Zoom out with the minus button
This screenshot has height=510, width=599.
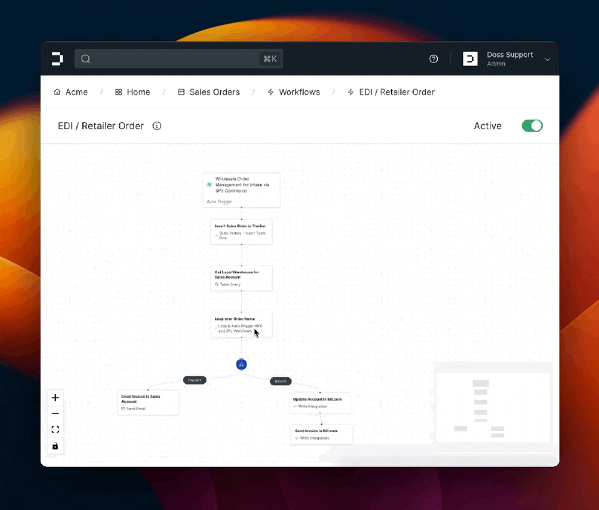56,413
